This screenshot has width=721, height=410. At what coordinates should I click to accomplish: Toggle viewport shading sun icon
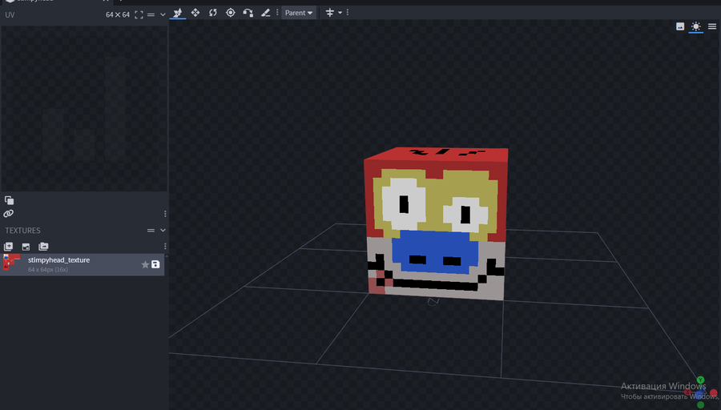pos(695,26)
